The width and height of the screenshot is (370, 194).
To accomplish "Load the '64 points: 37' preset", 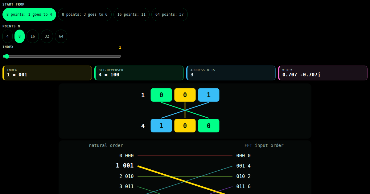I will click(170, 14).
